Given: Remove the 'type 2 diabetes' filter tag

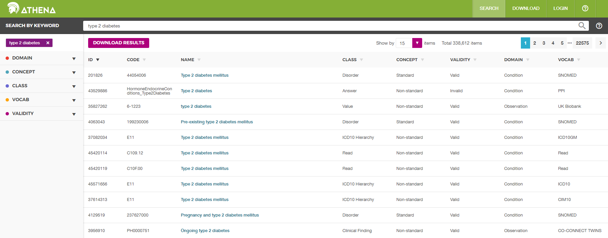Looking at the screenshot, I should pyautogui.click(x=48, y=43).
